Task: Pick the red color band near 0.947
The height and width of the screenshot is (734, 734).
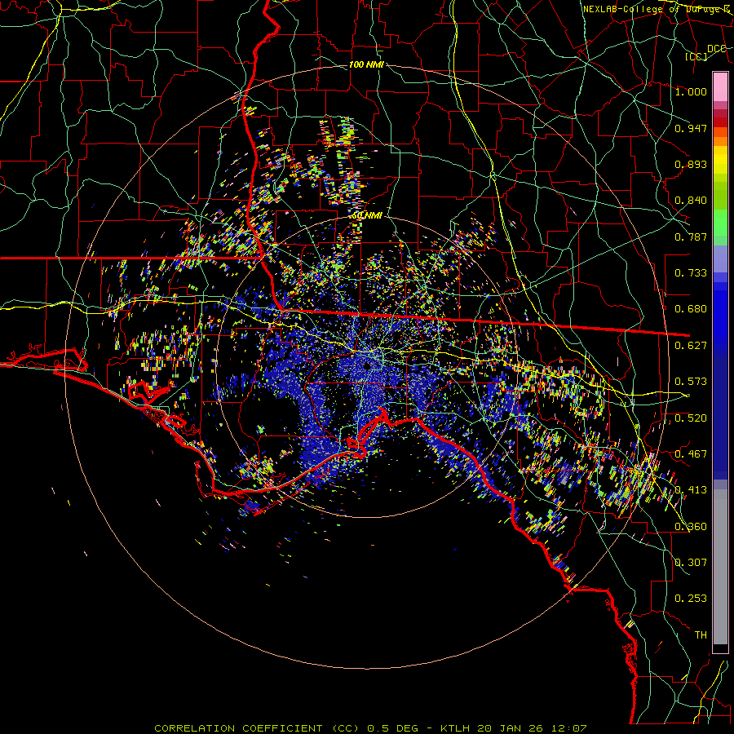Action: click(720, 122)
